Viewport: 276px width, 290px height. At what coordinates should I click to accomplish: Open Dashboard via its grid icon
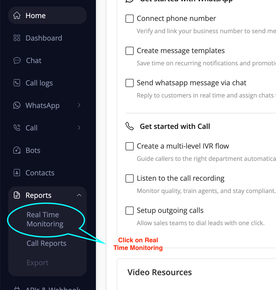(17, 38)
